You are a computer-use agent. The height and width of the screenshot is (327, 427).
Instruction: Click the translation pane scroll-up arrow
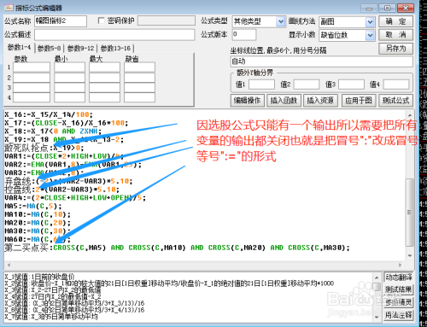[x=377, y=277]
